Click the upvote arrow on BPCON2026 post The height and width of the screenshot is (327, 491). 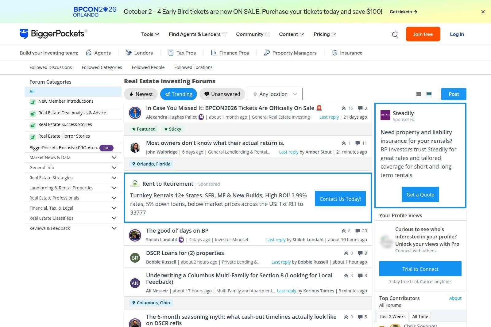[x=344, y=108]
